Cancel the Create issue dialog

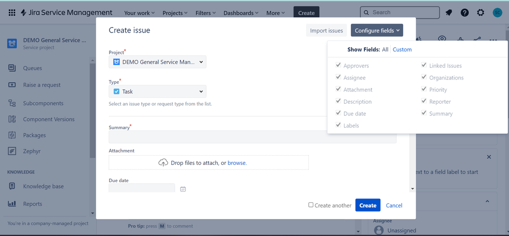[x=394, y=205]
